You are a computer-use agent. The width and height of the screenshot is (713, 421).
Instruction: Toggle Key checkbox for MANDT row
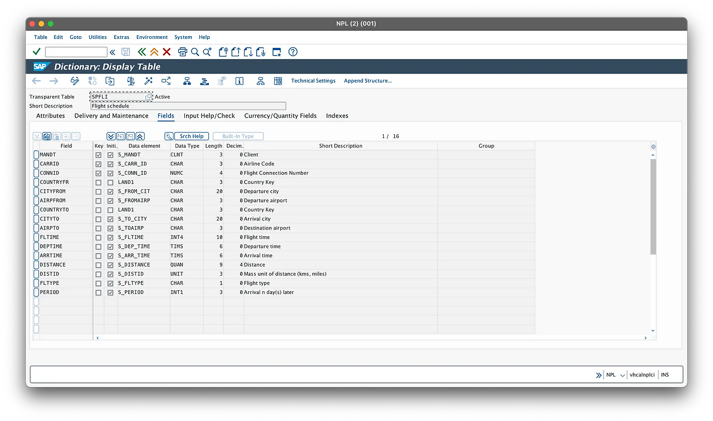click(x=99, y=155)
